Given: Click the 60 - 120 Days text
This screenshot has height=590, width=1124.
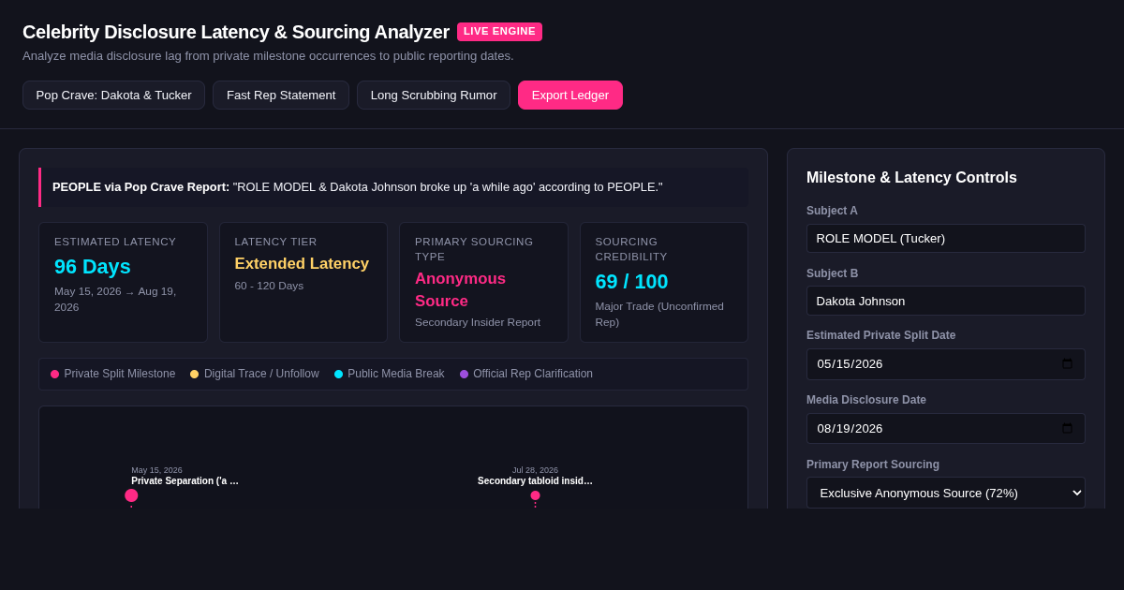Looking at the screenshot, I should point(269,286).
